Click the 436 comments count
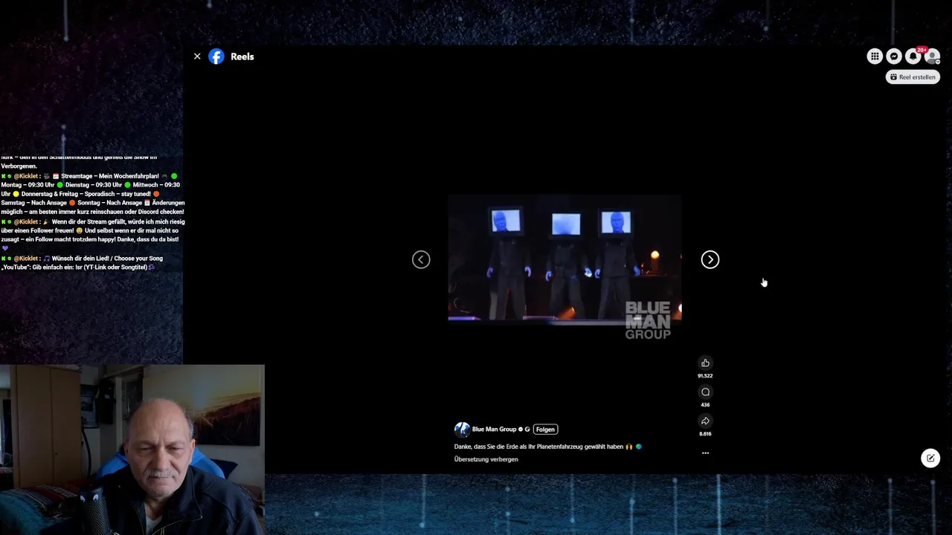This screenshot has width=952, height=535. click(x=705, y=405)
